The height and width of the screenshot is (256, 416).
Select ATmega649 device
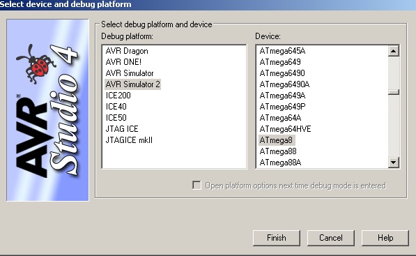point(280,62)
